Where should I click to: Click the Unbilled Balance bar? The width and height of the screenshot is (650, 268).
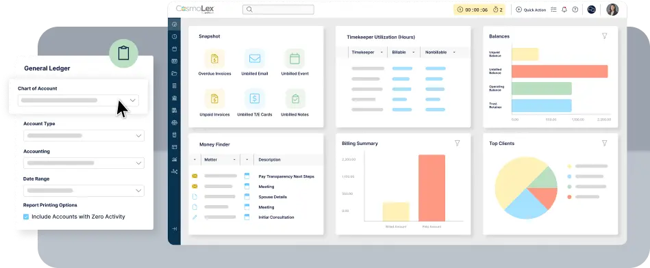click(x=560, y=71)
